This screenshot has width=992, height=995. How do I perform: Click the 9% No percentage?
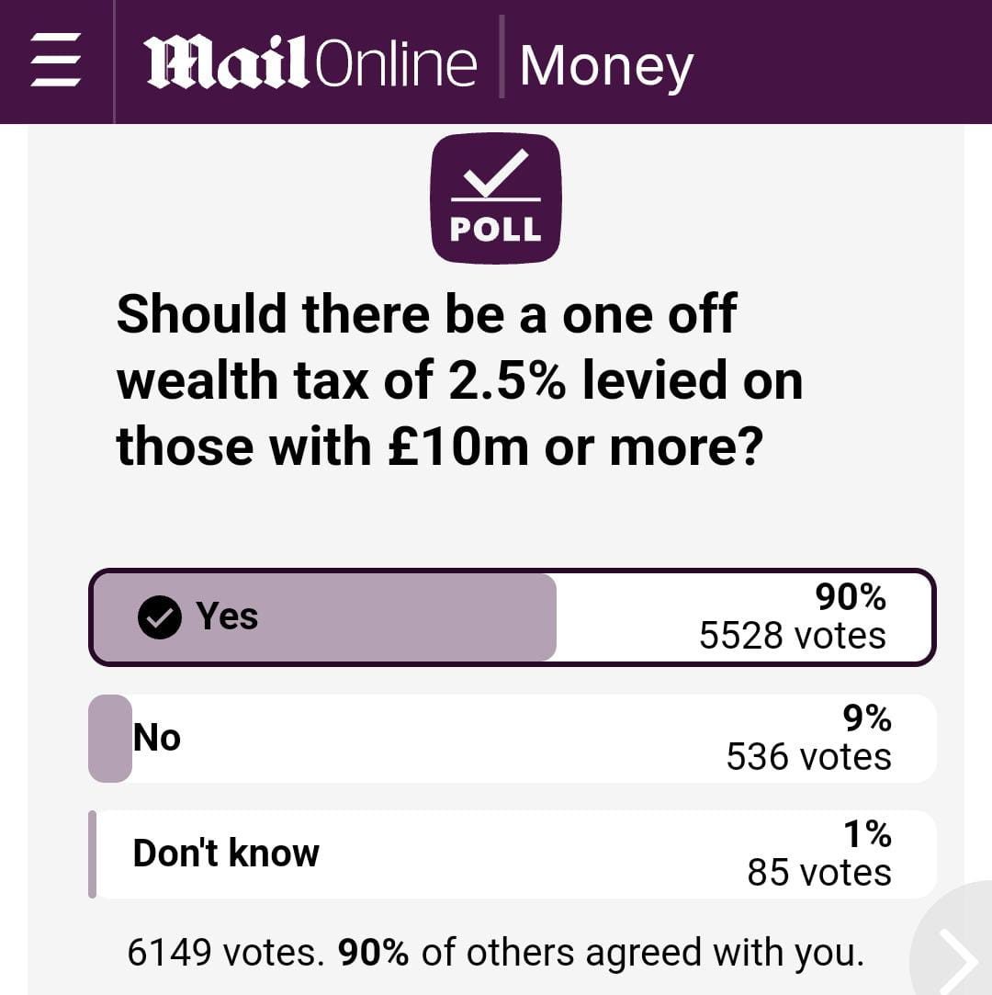coord(866,718)
